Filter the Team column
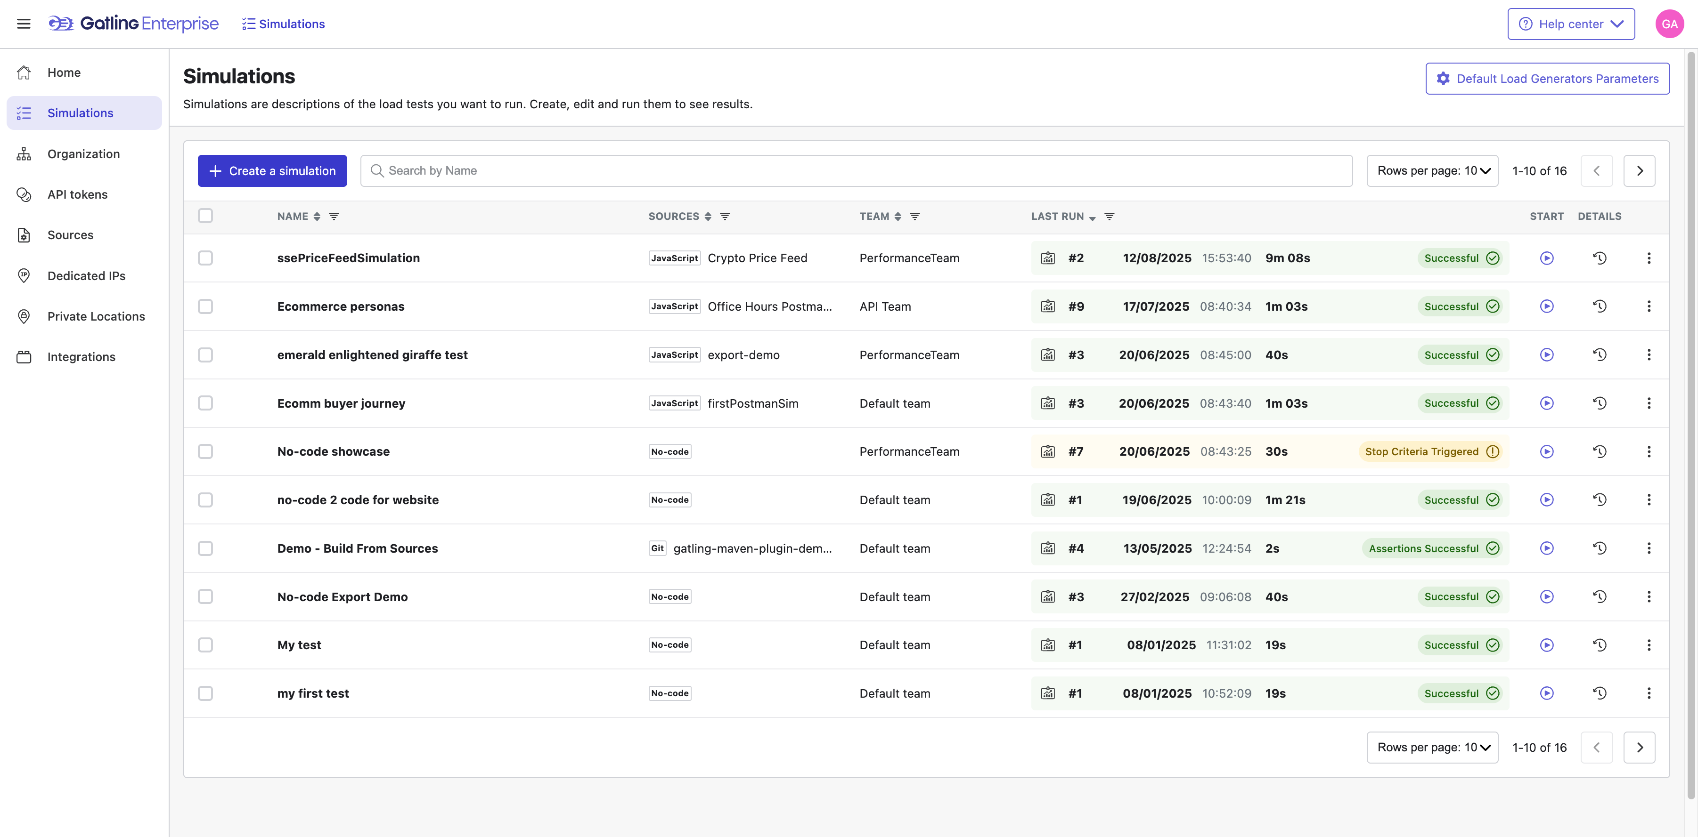This screenshot has width=1698, height=837. [x=915, y=217]
